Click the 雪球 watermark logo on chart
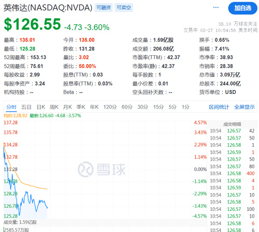 click(x=102, y=169)
